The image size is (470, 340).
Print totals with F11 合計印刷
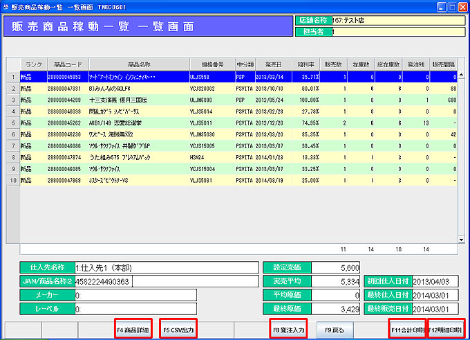click(x=406, y=330)
